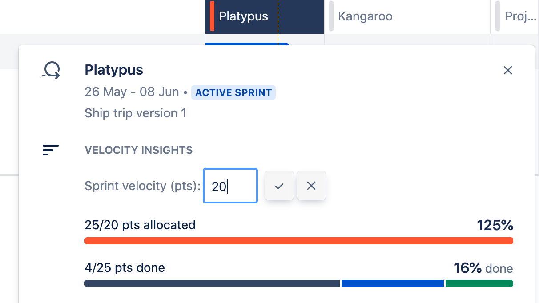This screenshot has height=303, width=539.
Task: Cancel velocity edit with X button
Action: [x=311, y=186]
